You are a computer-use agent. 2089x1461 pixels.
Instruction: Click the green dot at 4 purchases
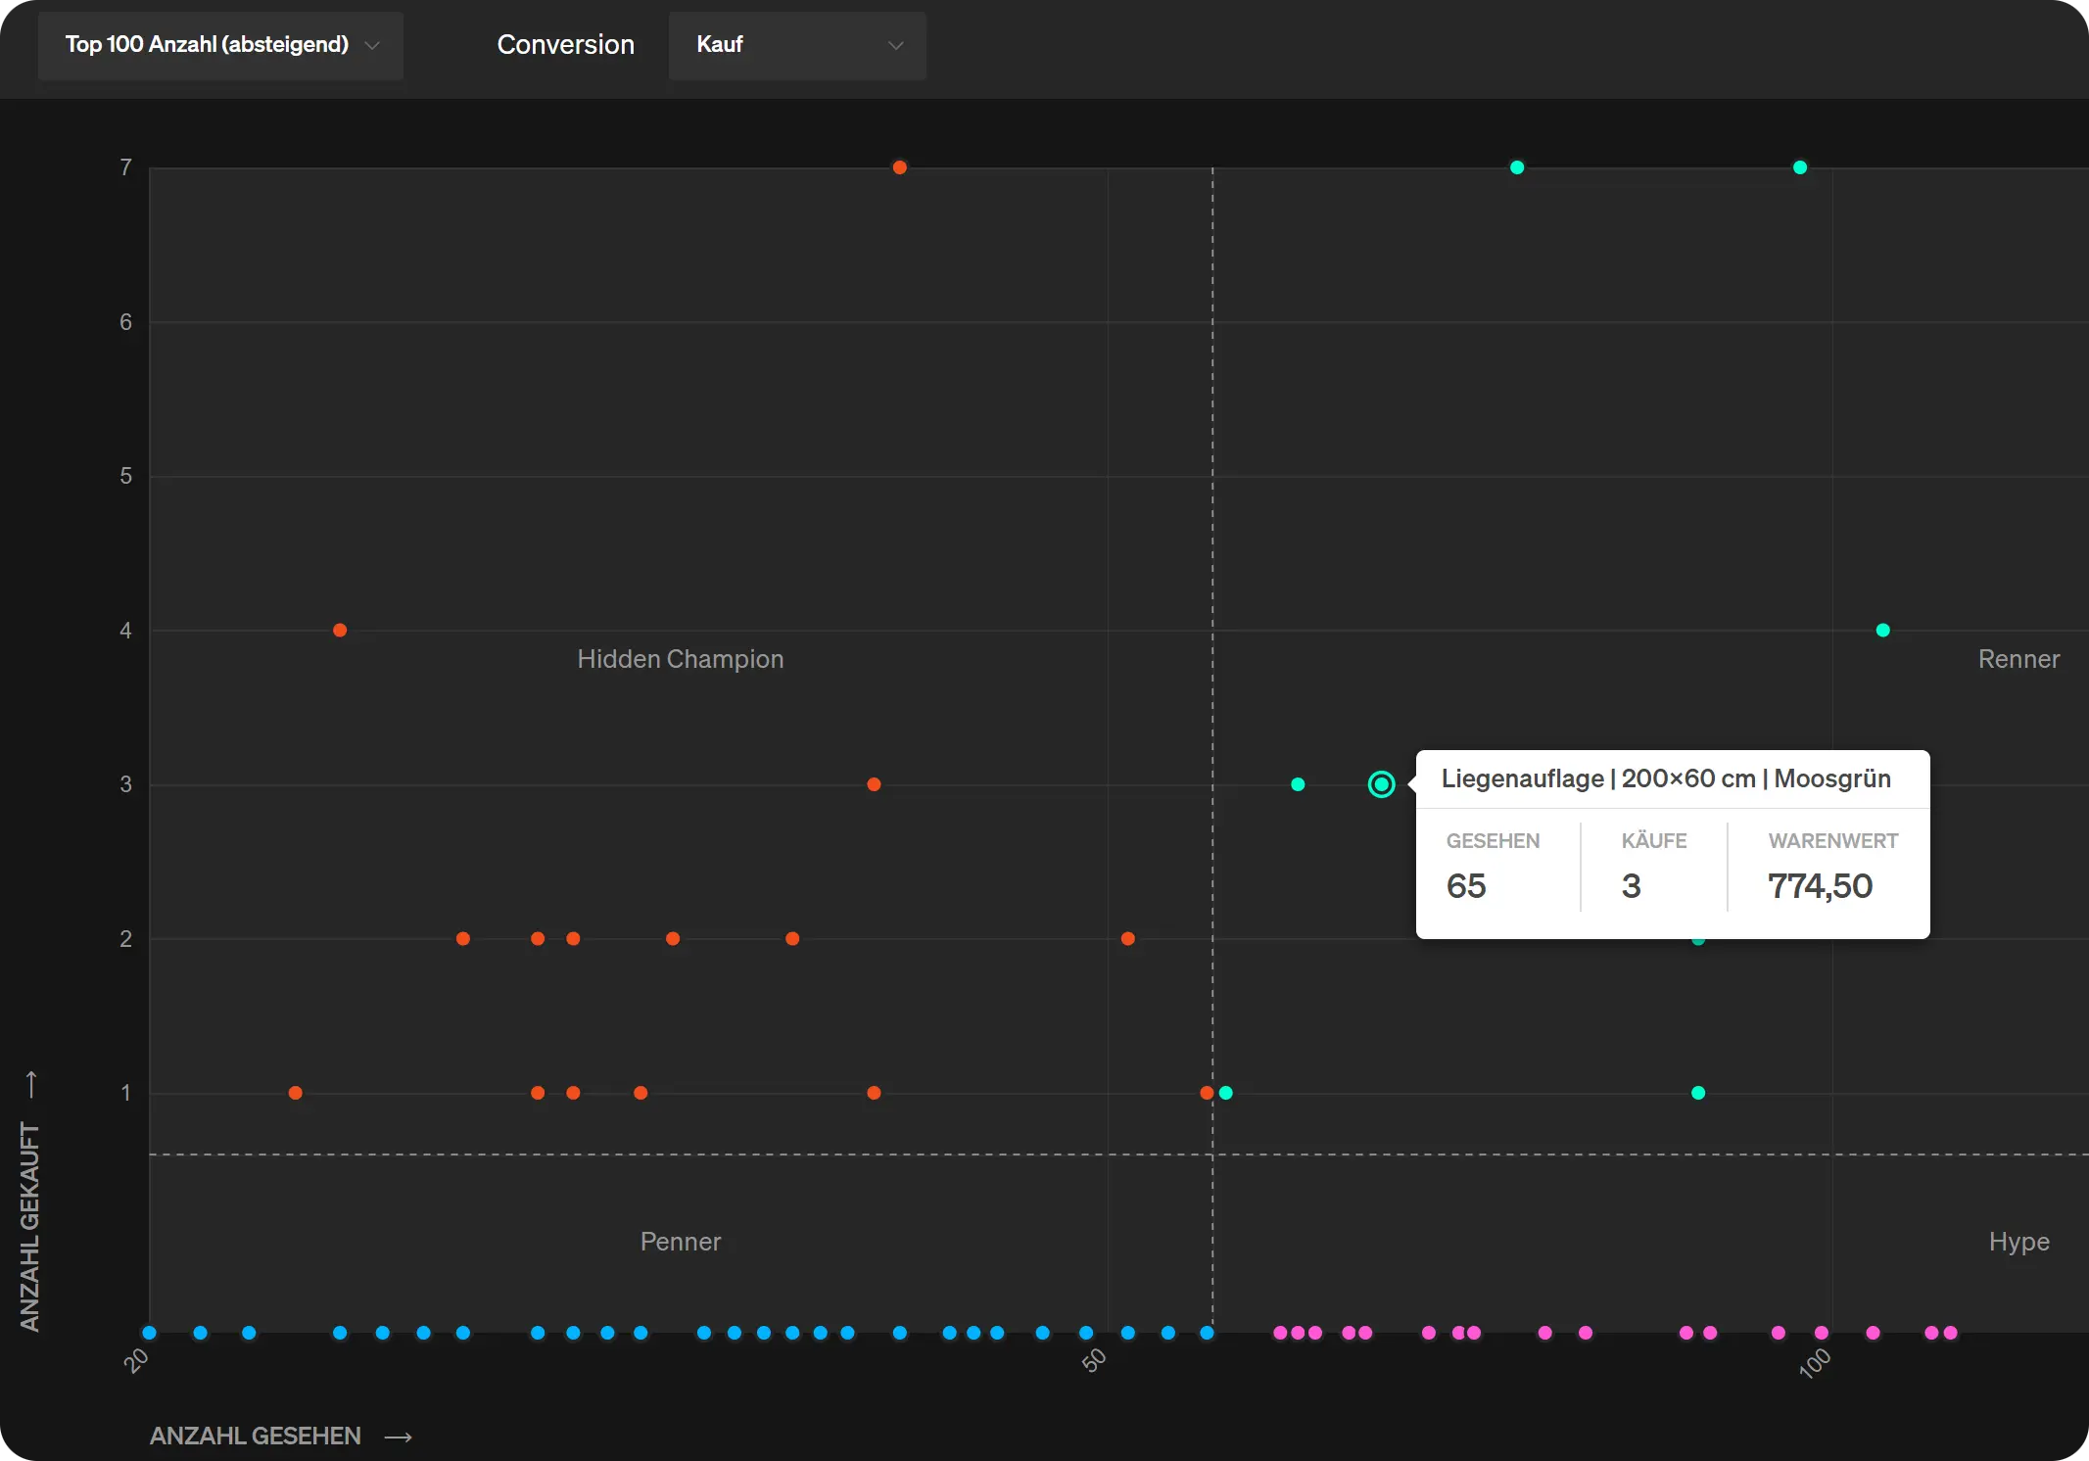[x=1882, y=630]
